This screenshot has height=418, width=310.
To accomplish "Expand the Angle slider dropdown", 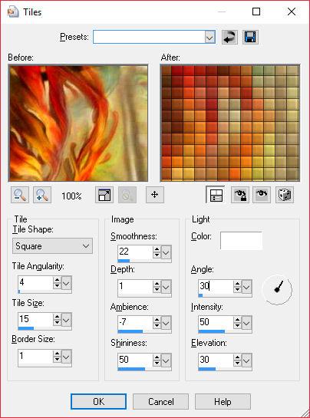I will pyautogui.click(x=246, y=287).
